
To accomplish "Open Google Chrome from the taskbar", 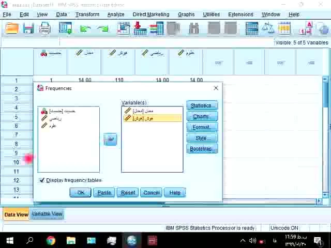I will 51,240.
